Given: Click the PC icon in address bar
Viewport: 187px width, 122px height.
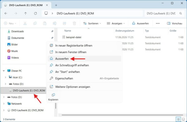Looking at the screenshot, I should (x=46, y=13).
